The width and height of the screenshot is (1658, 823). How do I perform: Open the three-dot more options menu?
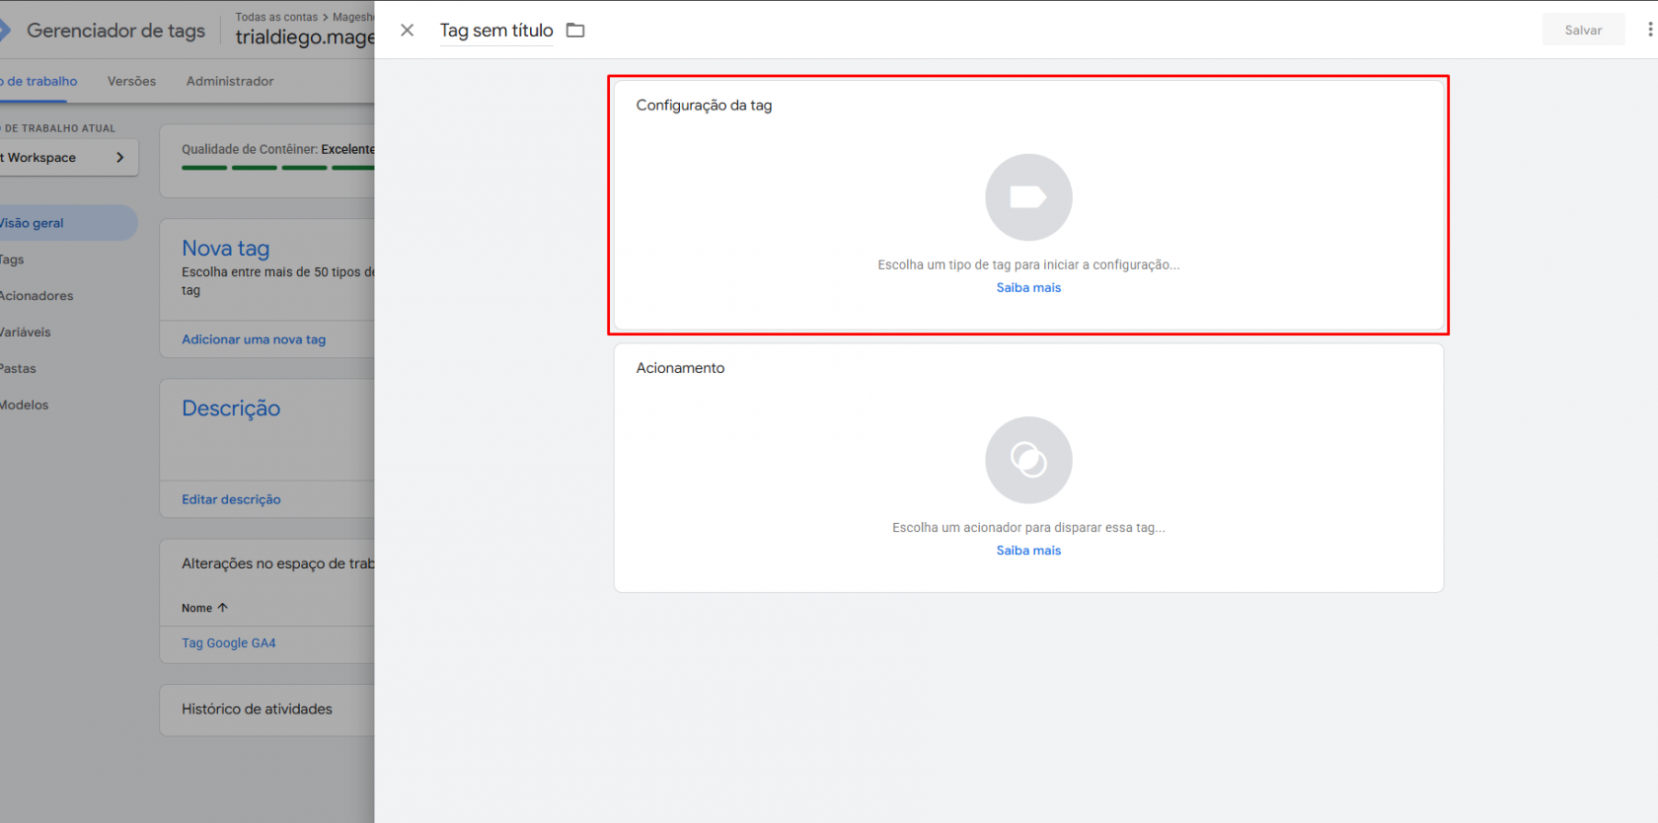[x=1649, y=30]
